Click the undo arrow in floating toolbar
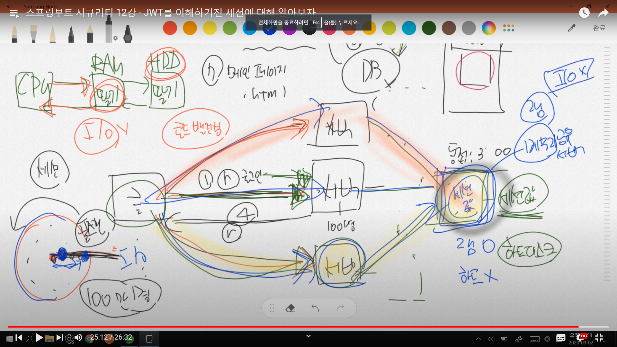This screenshot has width=617, height=347. coord(315,308)
